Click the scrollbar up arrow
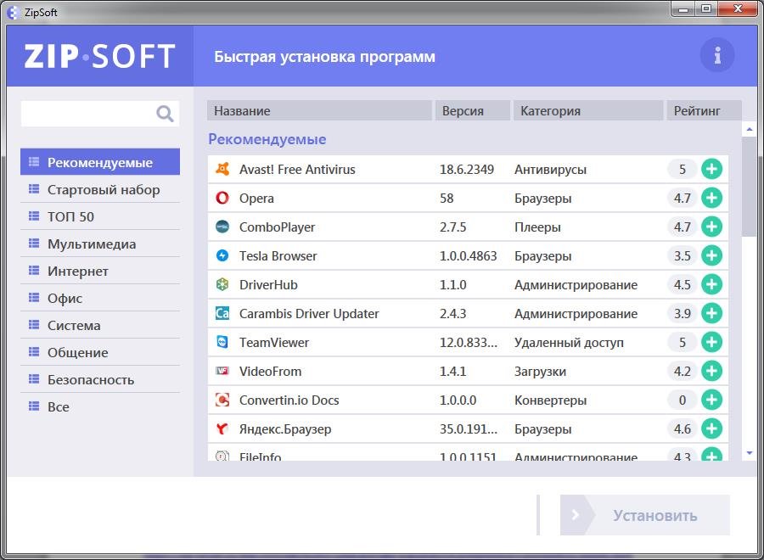Screen dimensions: 764x560 [x=750, y=129]
